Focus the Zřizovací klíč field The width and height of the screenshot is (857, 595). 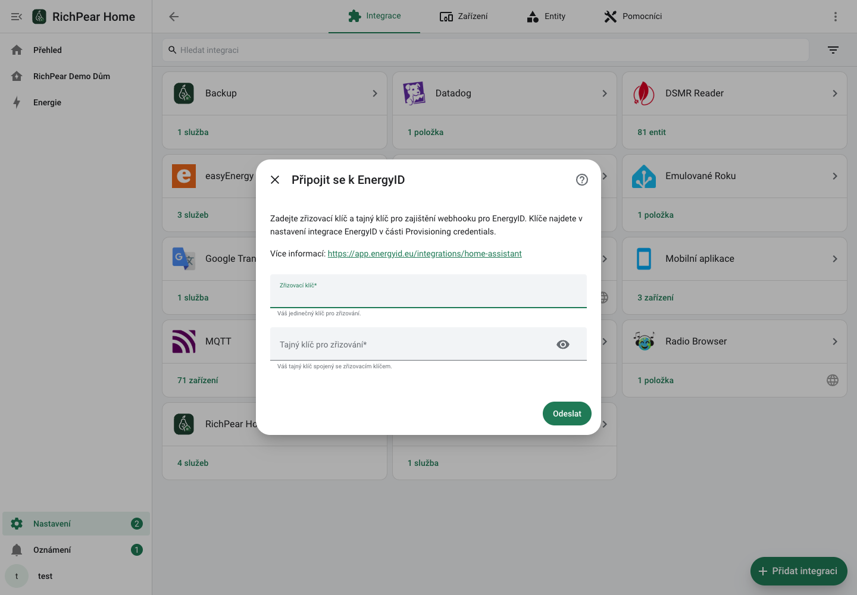428,291
